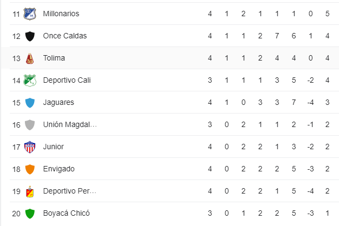Image resolution: width=339 pixels, height=226 pixels.
Task: Click the Once Caldas black shield icon
Action: click(x=30, y=36)
